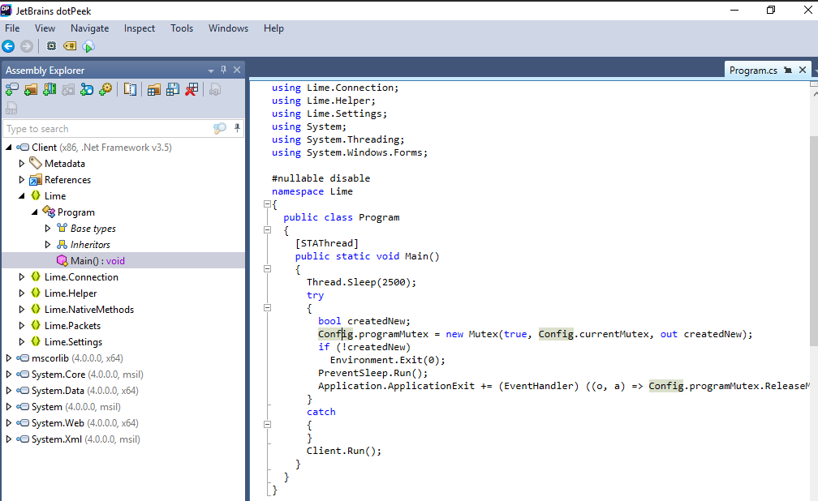Viewport: 818px width, 501px height.
Task: Click the mscorlib assembly in the tree
Action: coord(50,358)
